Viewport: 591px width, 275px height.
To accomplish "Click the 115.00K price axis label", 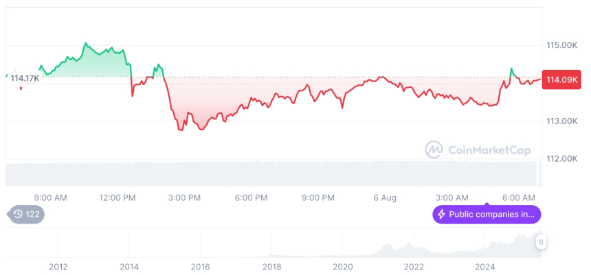I will (x=561, y=45).
